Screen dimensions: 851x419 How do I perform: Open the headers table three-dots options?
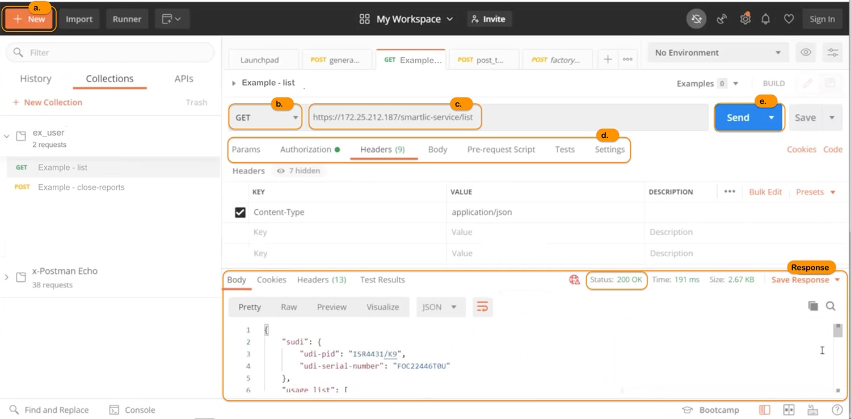(730, 192)
